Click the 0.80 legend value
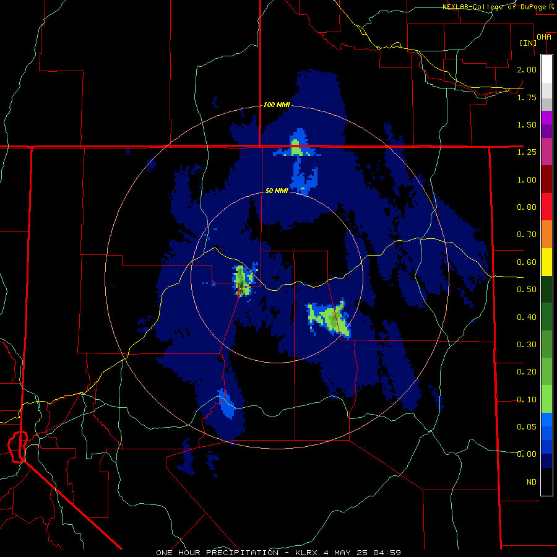 (527, 207)
